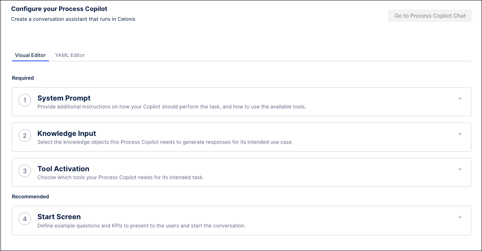The image size is (482, 251).
Task: Select step 3 circle for Tool Activation
Action: [x=25, y=171]
